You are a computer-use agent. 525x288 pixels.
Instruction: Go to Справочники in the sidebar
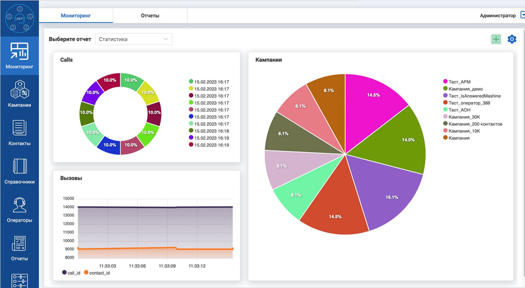pos(19,167)
